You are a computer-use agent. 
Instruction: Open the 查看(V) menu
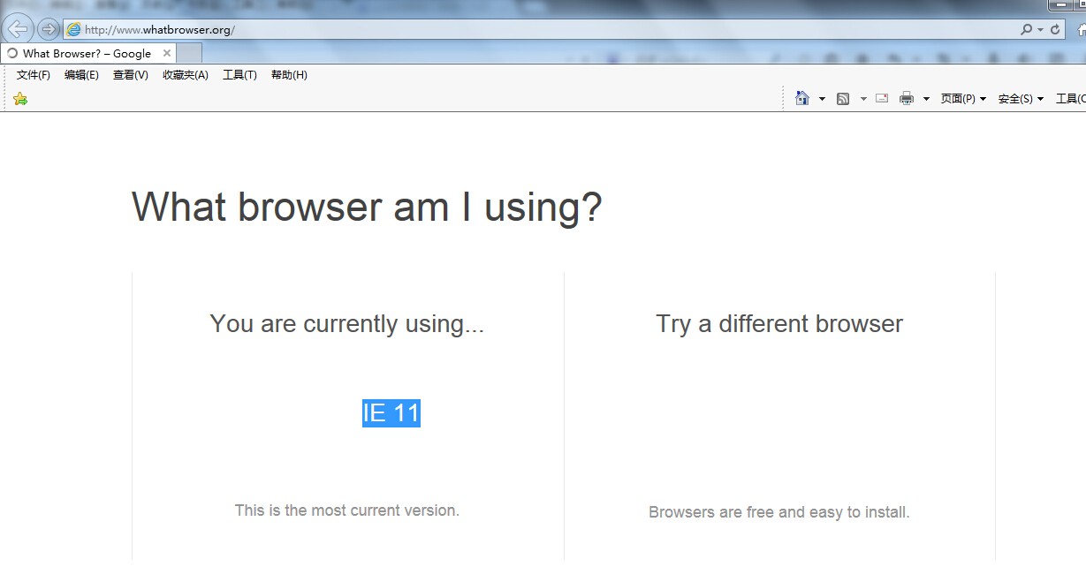(x=131, y=75)
